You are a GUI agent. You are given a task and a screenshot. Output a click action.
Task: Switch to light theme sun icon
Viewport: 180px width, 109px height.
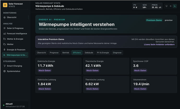coord(171,6)
